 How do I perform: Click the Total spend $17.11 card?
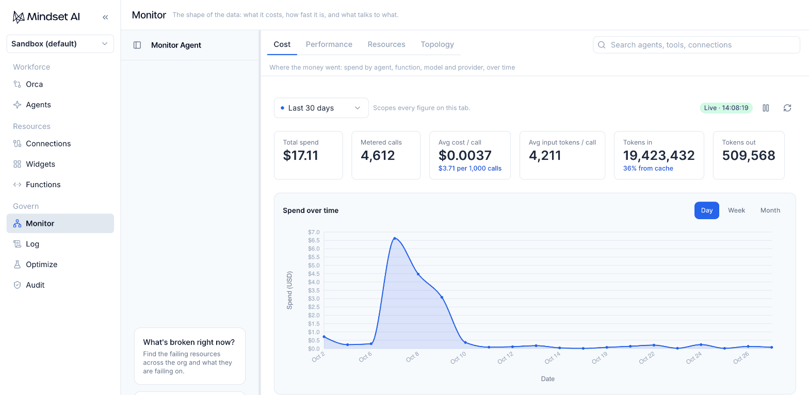[309, 155]
